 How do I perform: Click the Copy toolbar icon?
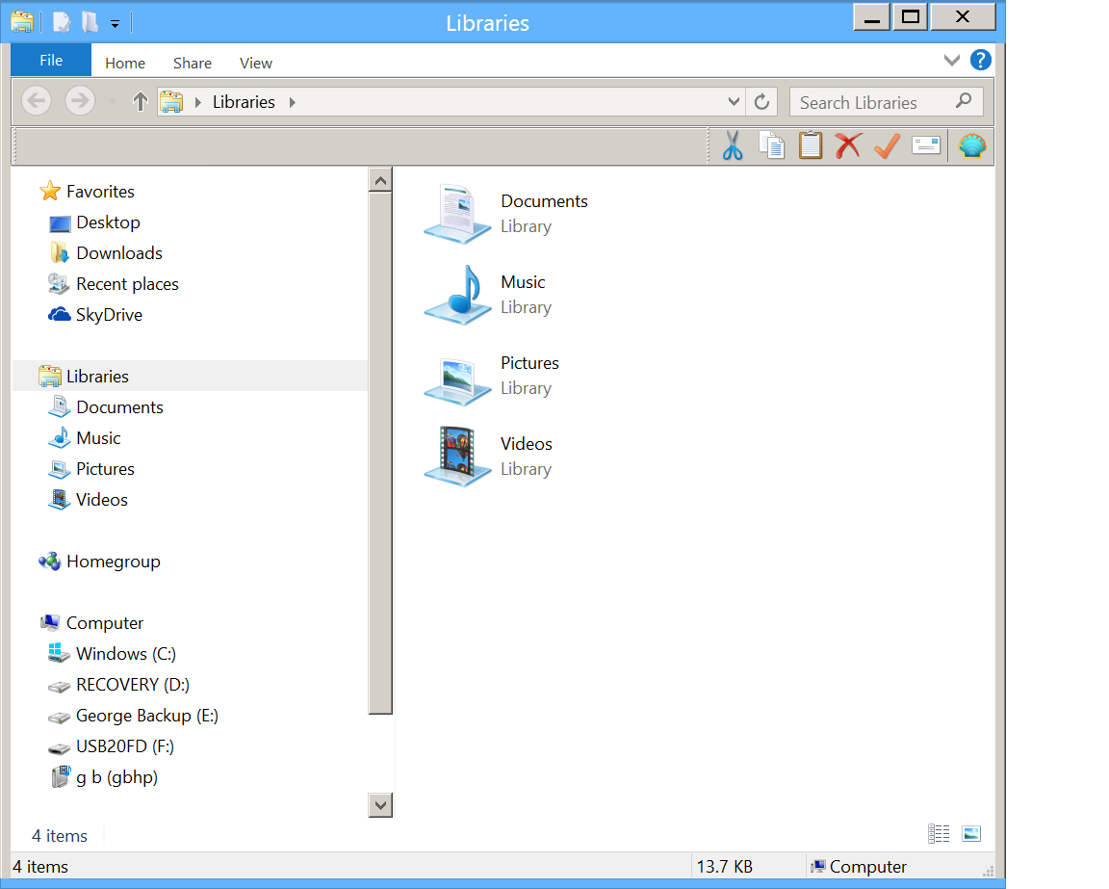pyautogui.click(x=772, y=145)
